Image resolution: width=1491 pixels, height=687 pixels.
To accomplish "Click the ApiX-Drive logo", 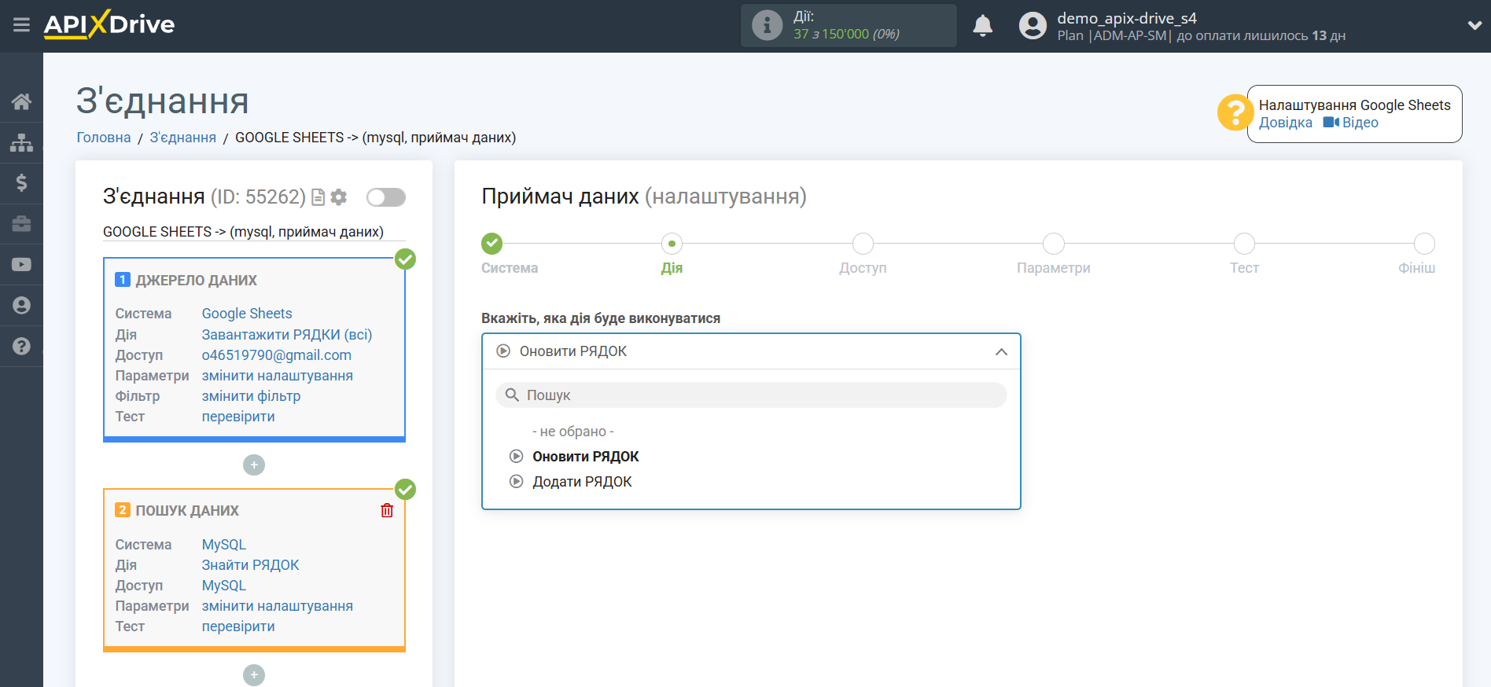I will 109,24.
